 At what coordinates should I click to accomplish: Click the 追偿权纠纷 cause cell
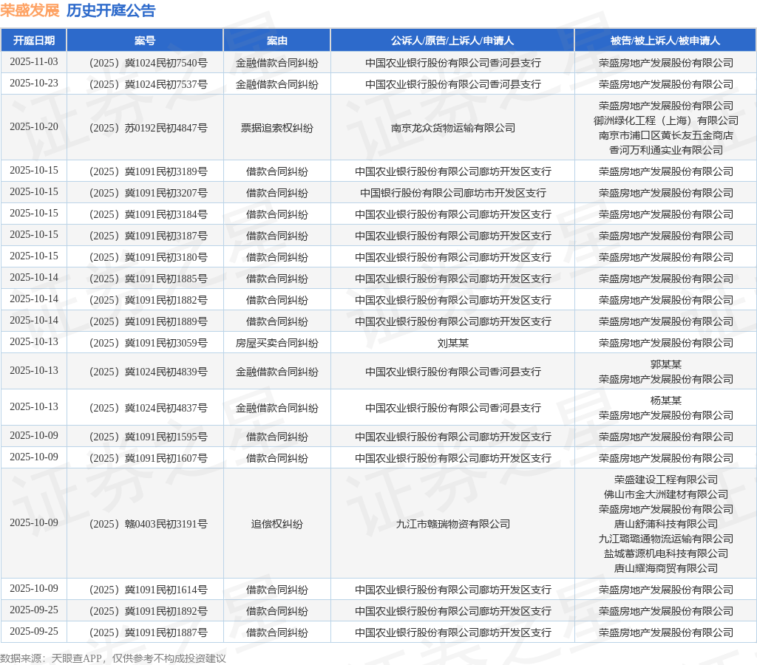(x=277, y=524)
